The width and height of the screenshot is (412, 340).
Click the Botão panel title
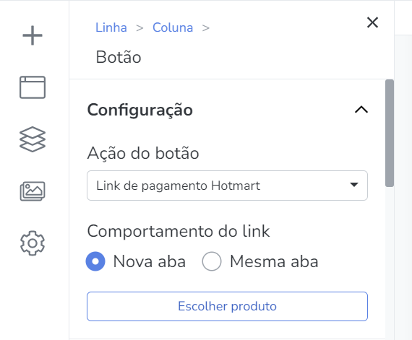coord(119,57)
